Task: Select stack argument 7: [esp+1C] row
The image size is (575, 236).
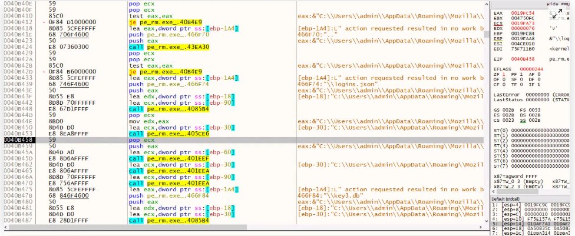Action: (531, 233)
